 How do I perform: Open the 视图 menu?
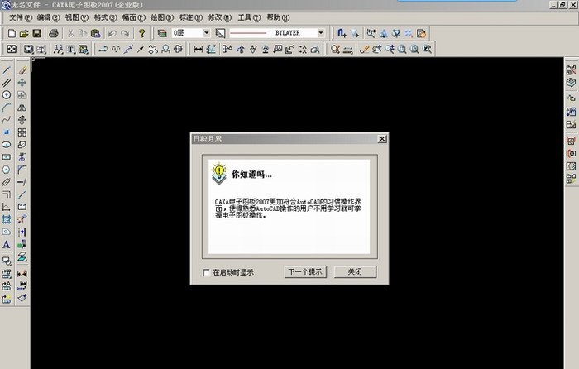pyautogui.click(x=77, y=17)
